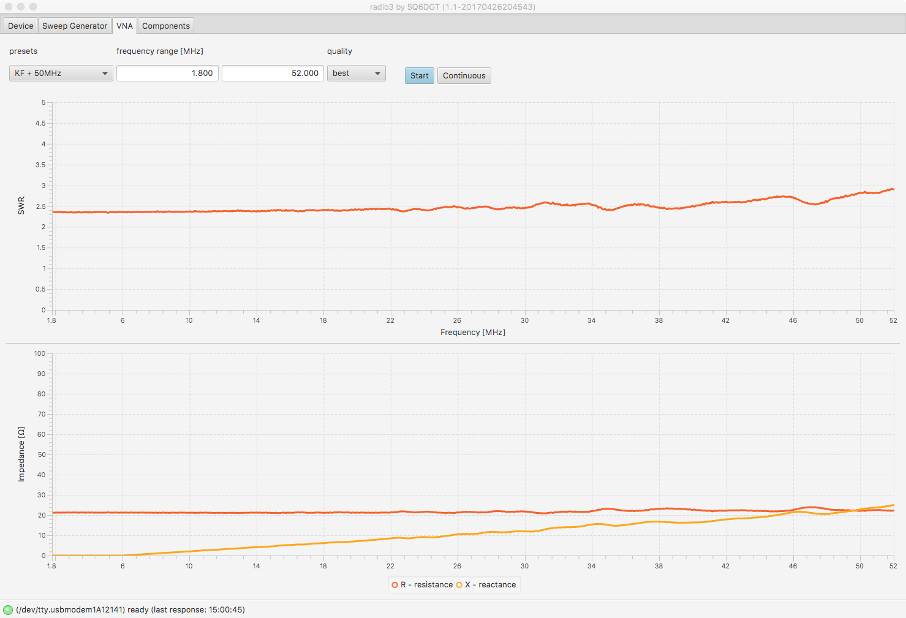The width and height of the screenshot is (906, 618).
Task: Toggle Continuous sweep mode
Action: click(x=464, y=75)
